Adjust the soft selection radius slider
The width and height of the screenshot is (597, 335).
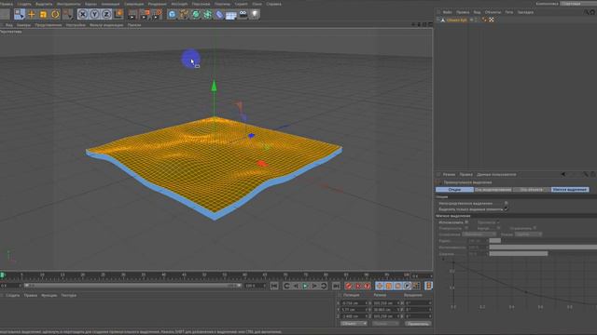click(543, 240)
